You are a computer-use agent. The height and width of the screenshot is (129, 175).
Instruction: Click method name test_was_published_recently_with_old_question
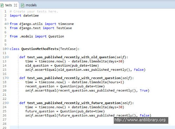point(71,57)
